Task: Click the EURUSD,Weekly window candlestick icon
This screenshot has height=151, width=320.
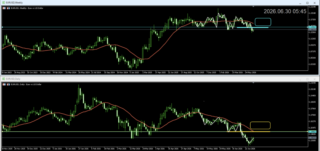Action: [x=3, y=2]
